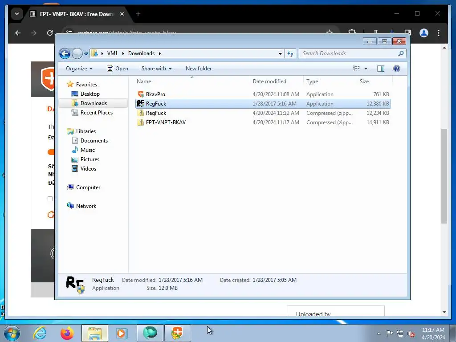Click VM1 in the address path

pos(112,53)
